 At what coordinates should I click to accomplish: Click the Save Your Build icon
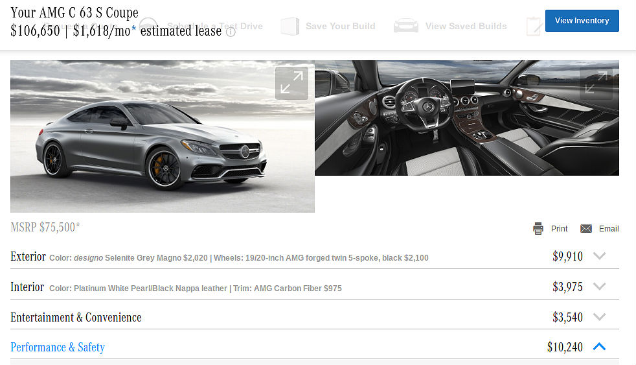290,26
